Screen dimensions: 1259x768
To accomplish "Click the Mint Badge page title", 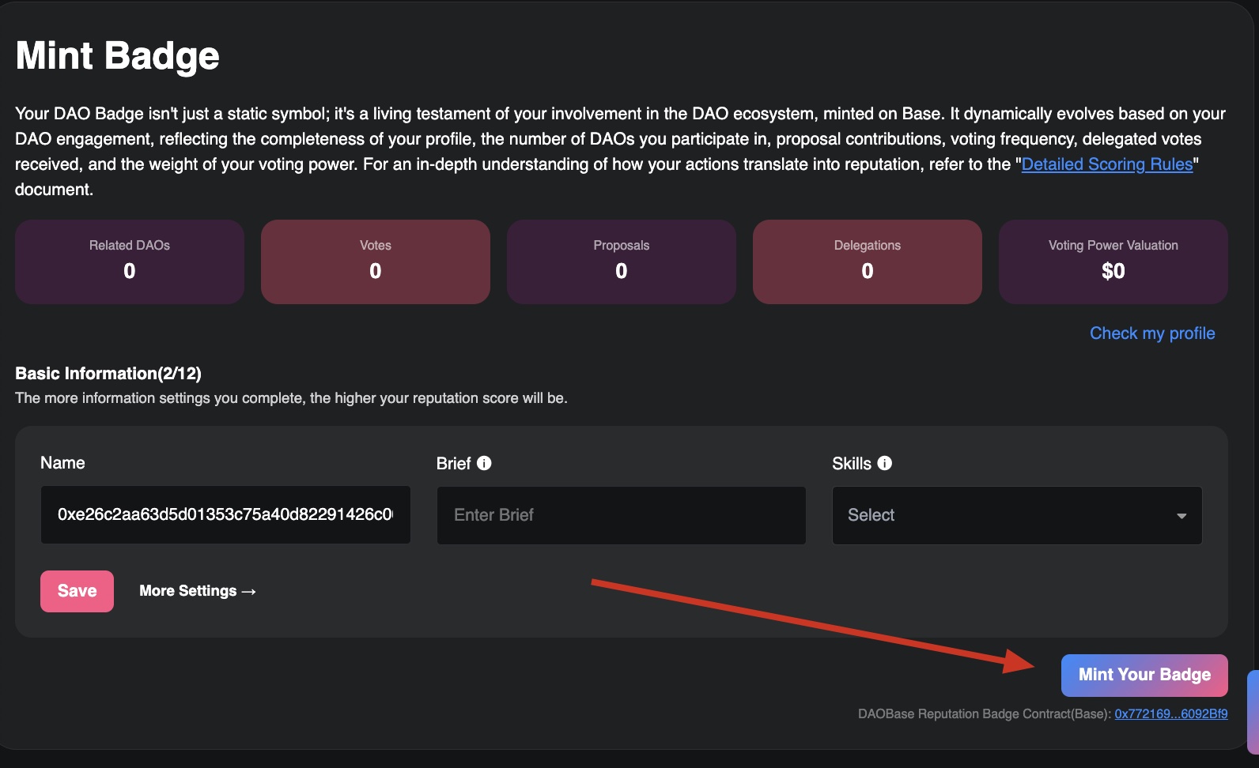I will (x=118, y=56).
